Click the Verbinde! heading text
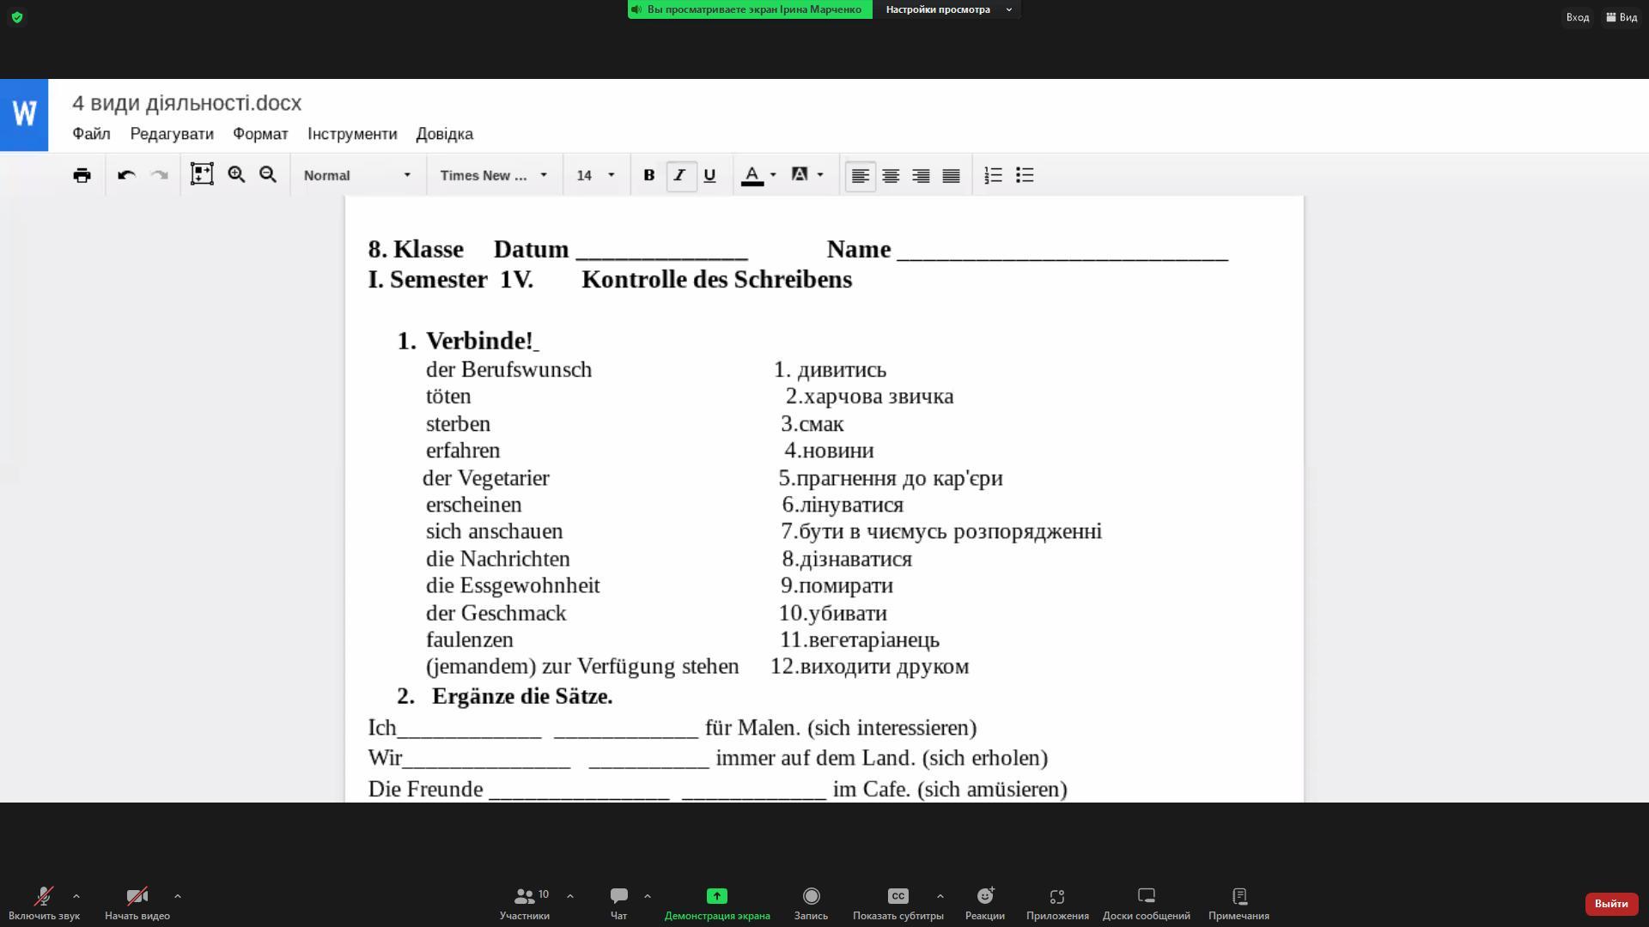This screenshot has width=1649, height=927. (479, 341)
